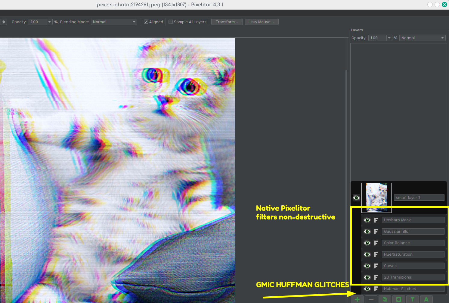Click the delete layer minus button
Viewport: 449px width, 303px height.
371,299
